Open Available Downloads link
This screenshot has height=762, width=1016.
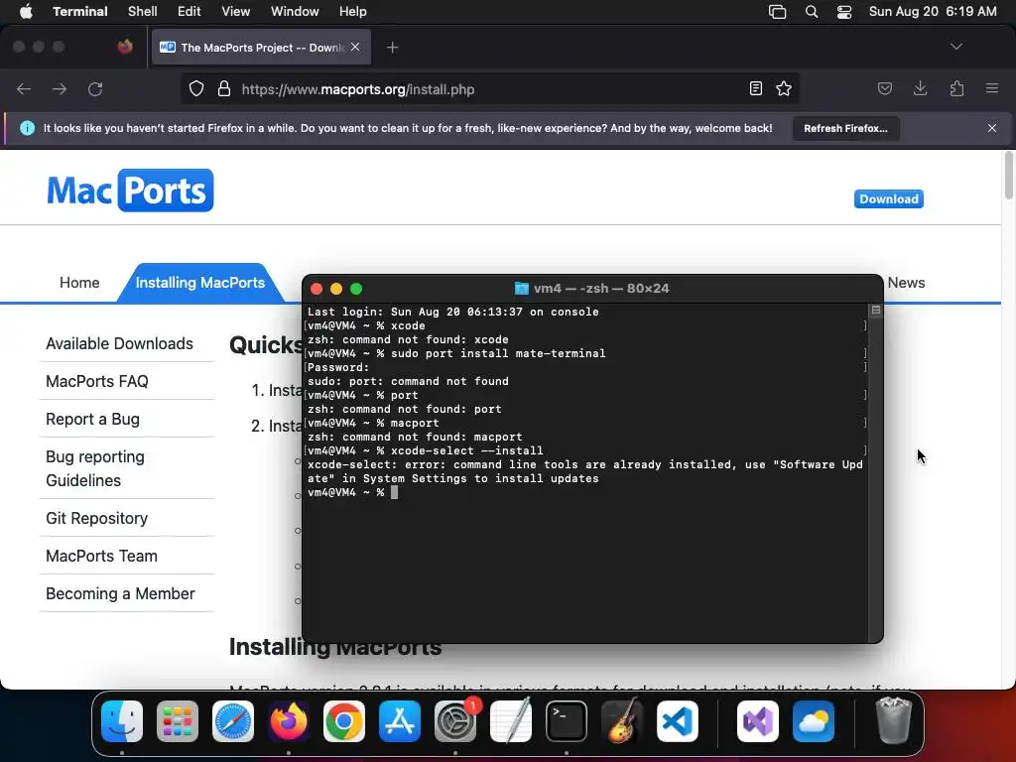119,343
